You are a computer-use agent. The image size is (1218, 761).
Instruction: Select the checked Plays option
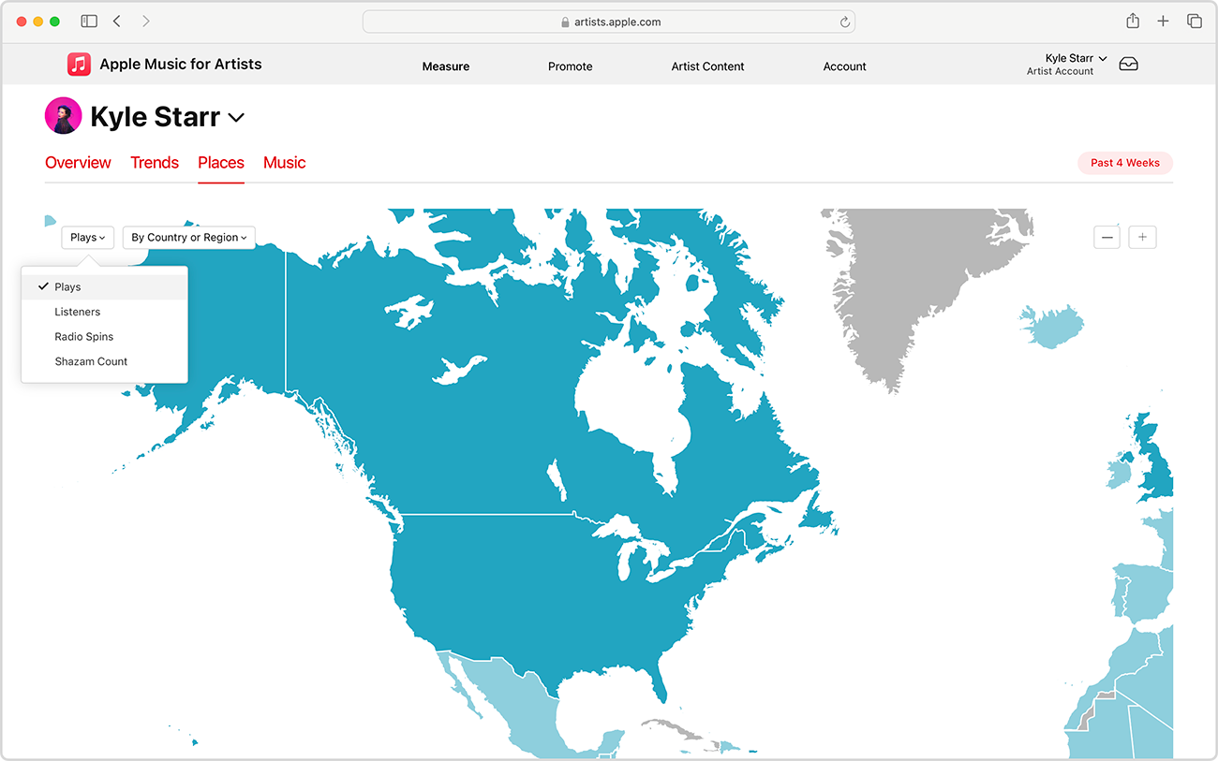pyautogui.click(x=67, y=287)
